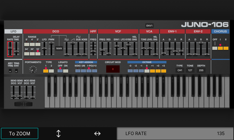Image resolution: width=234 pixels, height=140 pixels.
Task: Select the BEND SENS VCF slider
Action: (20, 92)
